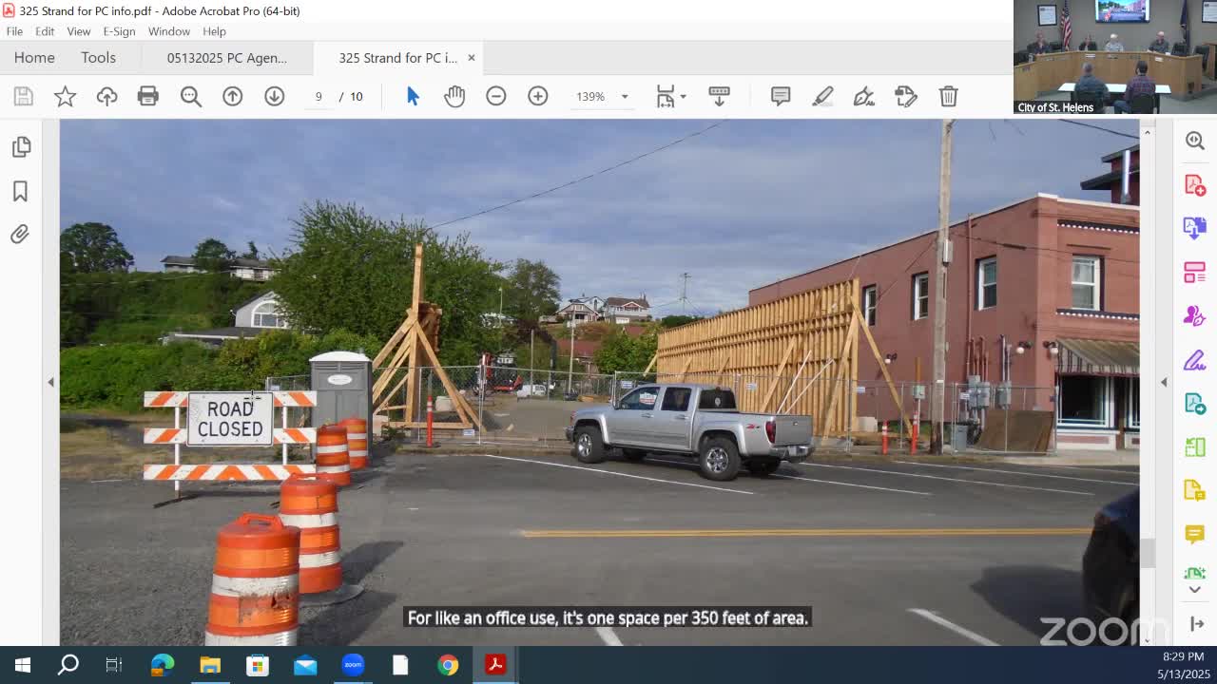
Task: Click the Zoom out minus icon
Action: (x=496, y=96)
